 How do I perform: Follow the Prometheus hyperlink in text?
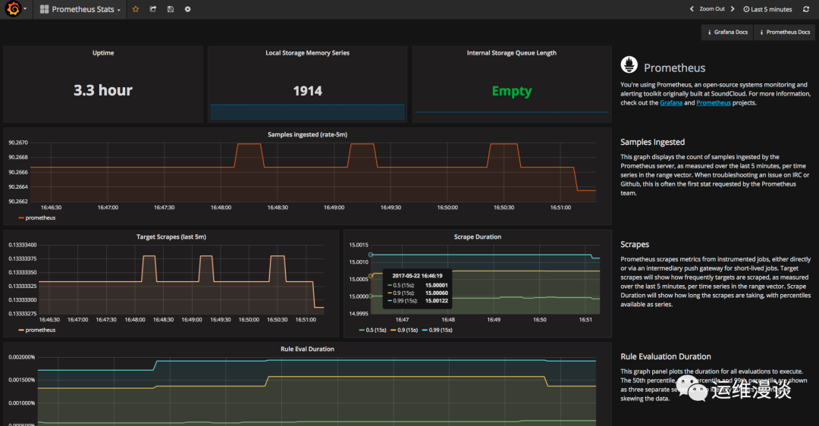pyautogui.click(x=713, y=103)
